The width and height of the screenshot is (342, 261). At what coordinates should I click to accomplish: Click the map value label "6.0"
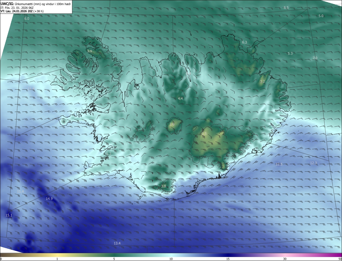pyautogui.click(x=27, y=19)
